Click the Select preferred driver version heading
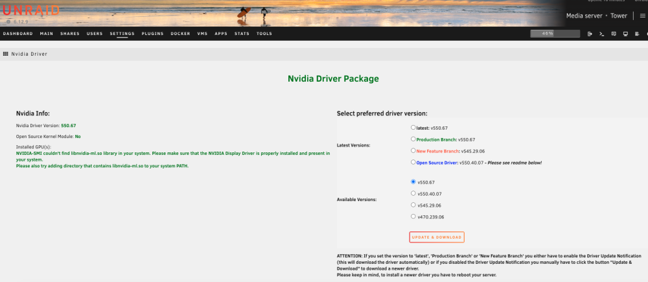This screenshot has height=282, width=648. [x=382, y=113]
